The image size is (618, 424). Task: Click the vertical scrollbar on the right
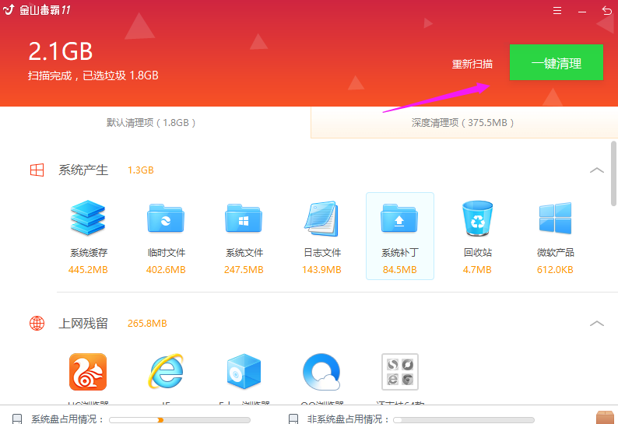[x=613, y=171]
